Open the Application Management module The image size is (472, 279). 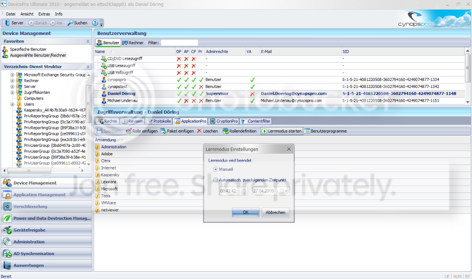pyautogui.click(x=47, y=195)
